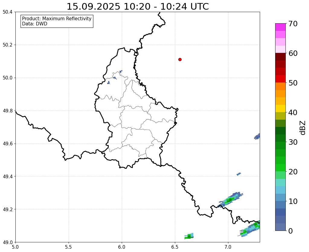
Task: Click the red station marker dot
Action: (x=180, y=59)
